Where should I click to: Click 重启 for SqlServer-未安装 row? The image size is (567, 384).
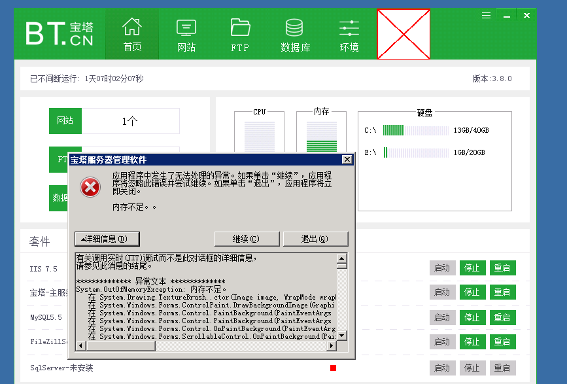pos(503,368)
